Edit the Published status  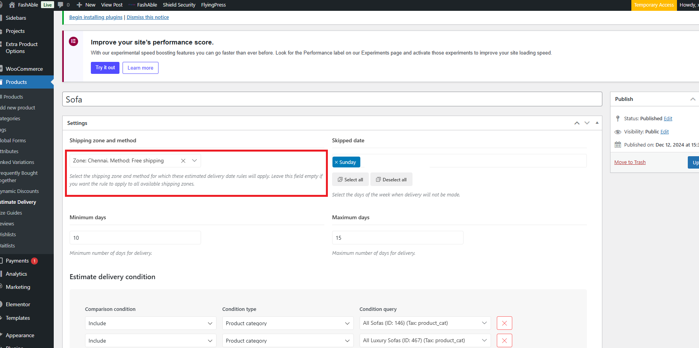click(x=668, y=119)
